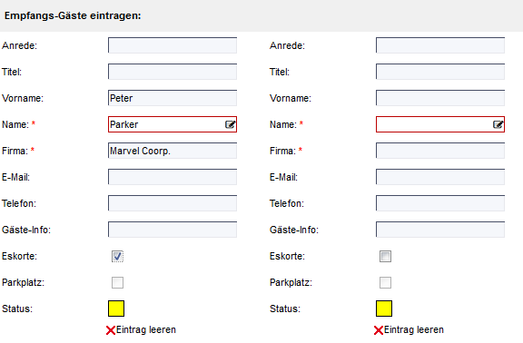Click the right Telefon input field
Image resolution: width=523 pixels, height=343 pixels.
440,203
